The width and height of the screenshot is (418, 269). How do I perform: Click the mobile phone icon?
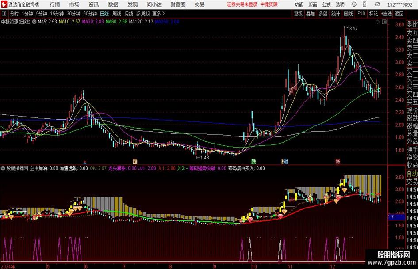(364, 4)
